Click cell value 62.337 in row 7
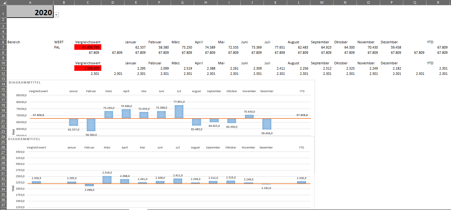 (140, 47)
